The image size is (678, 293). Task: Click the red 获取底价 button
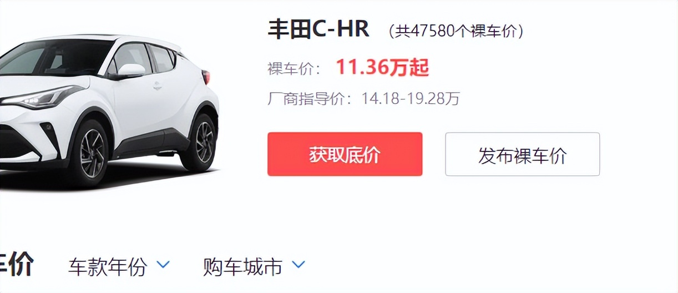[x=345, y=154]
